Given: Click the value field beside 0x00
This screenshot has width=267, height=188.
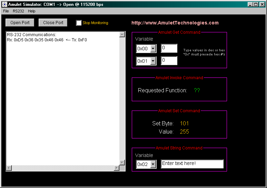Looking at the screenshot, I should coord(169,48).
